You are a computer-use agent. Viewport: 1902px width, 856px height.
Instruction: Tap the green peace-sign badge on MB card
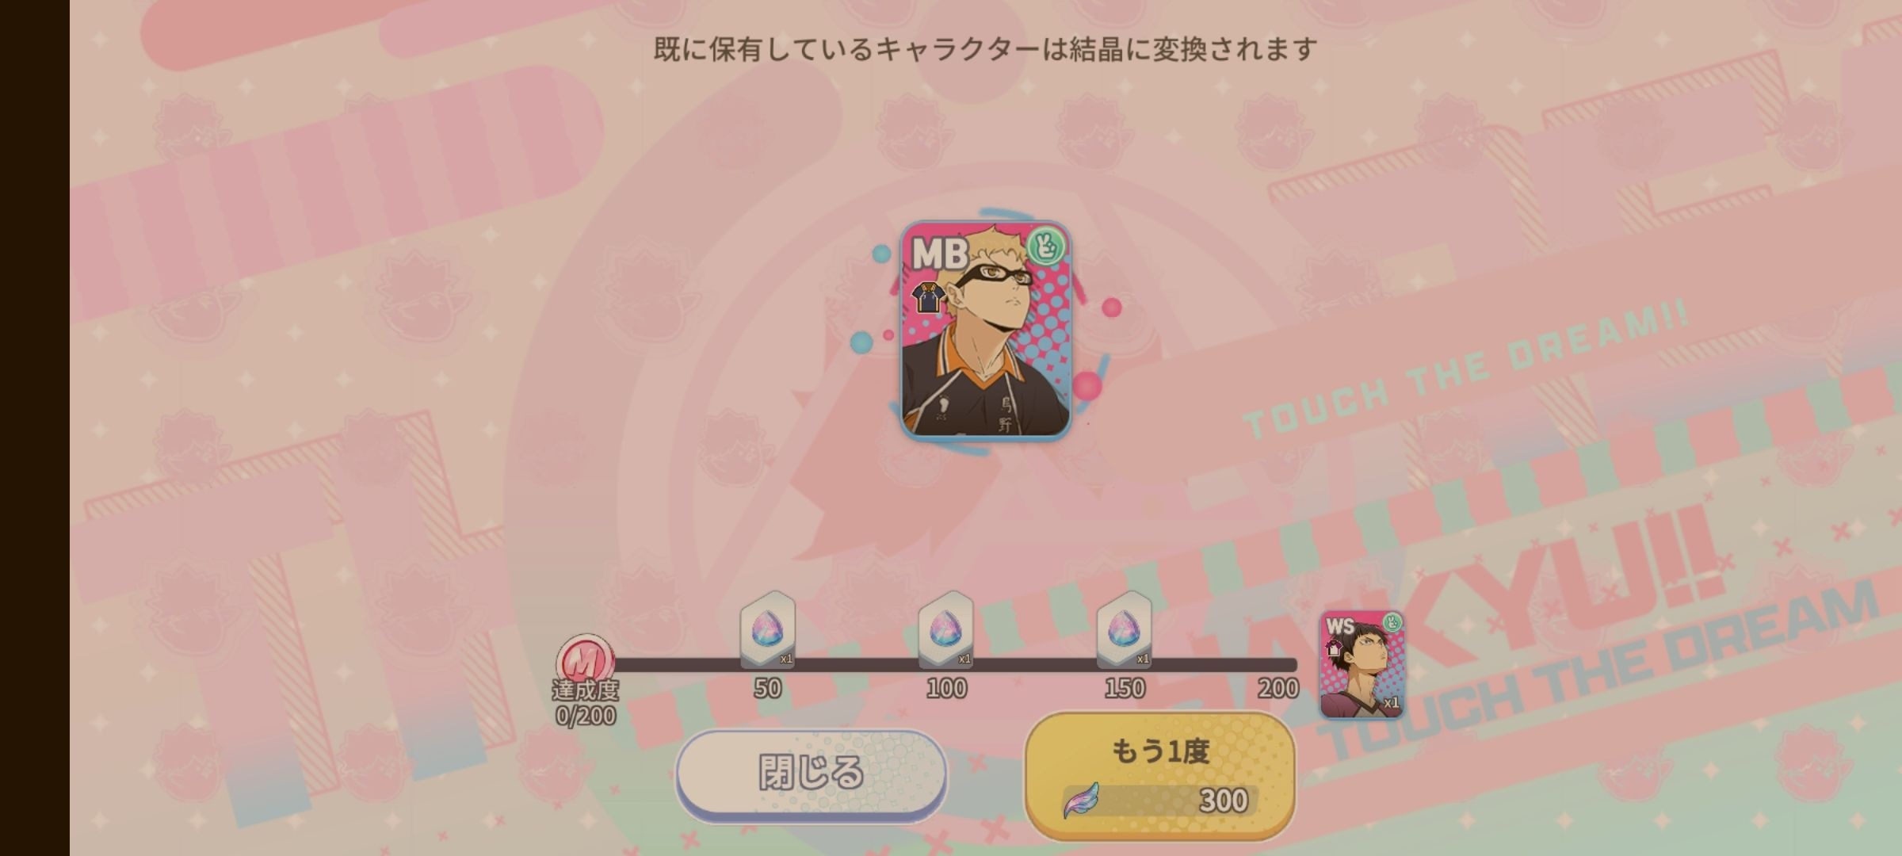(1046, 246)
